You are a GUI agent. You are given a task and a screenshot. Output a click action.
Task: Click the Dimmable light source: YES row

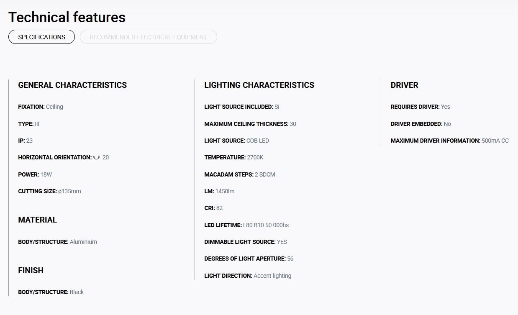pyautogui.click(x=246, y=242)
